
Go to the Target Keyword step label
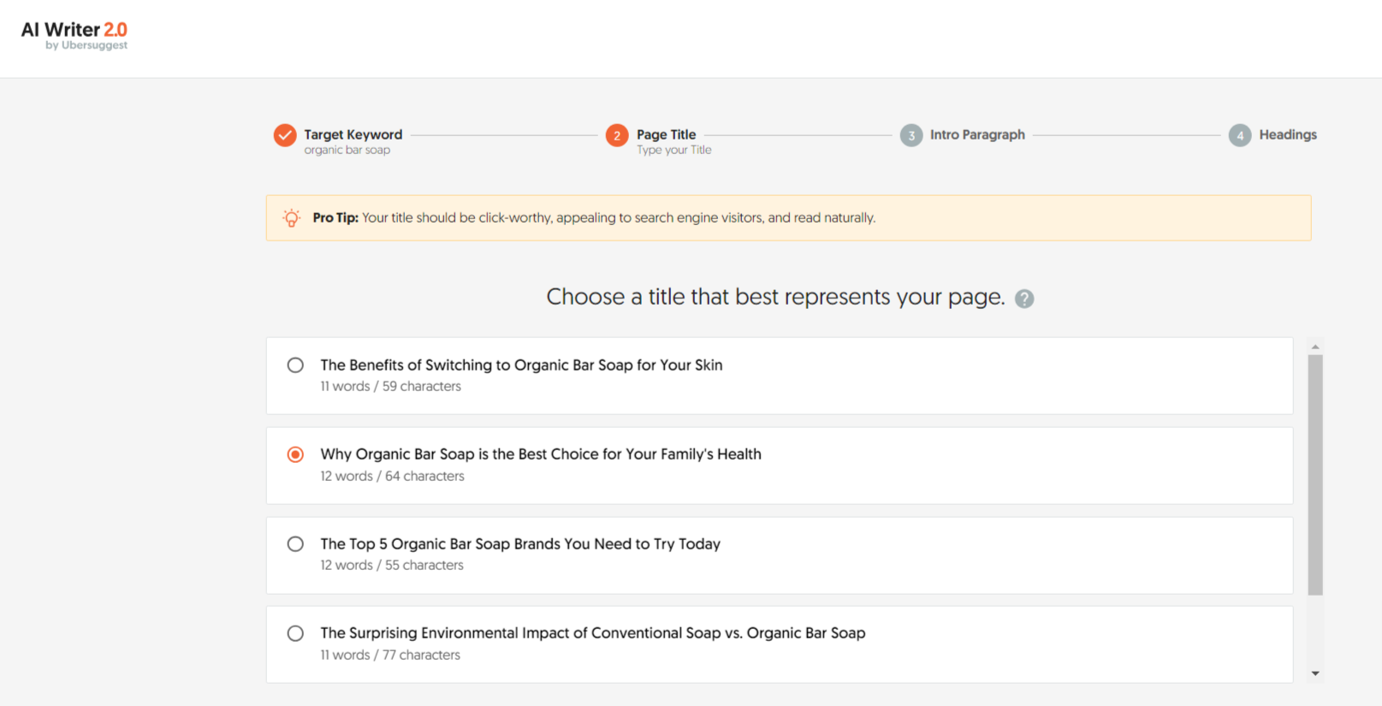(x=353, y=134)
